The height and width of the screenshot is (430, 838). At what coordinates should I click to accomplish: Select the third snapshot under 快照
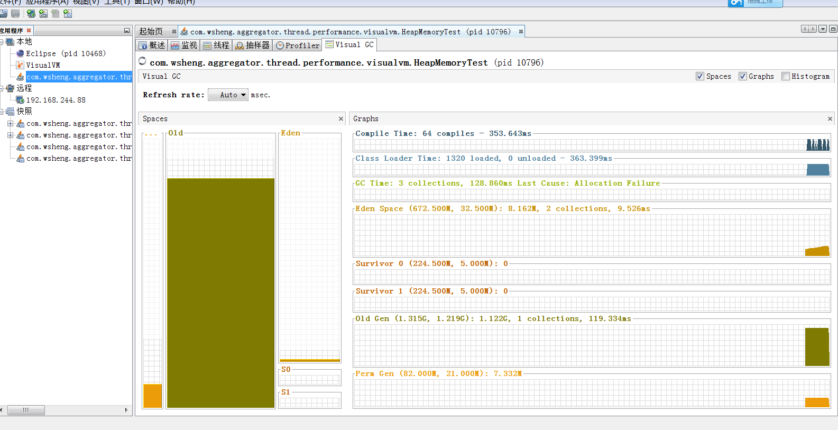coord(79,147)
